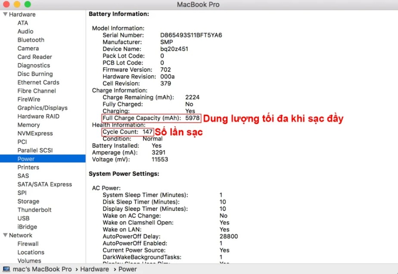Viewport: 398px width, 274px height.
Task: Open Firewall under the Network section
Action: [x=28, y=243]
